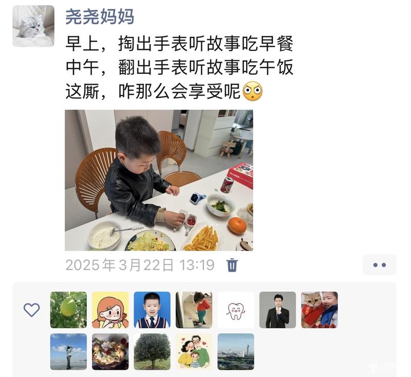Open the boy ID photo avatar
This screenshot has height=377, width=411.
[152, 310]
